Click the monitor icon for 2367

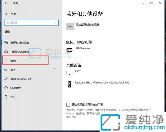coord(69,73)
